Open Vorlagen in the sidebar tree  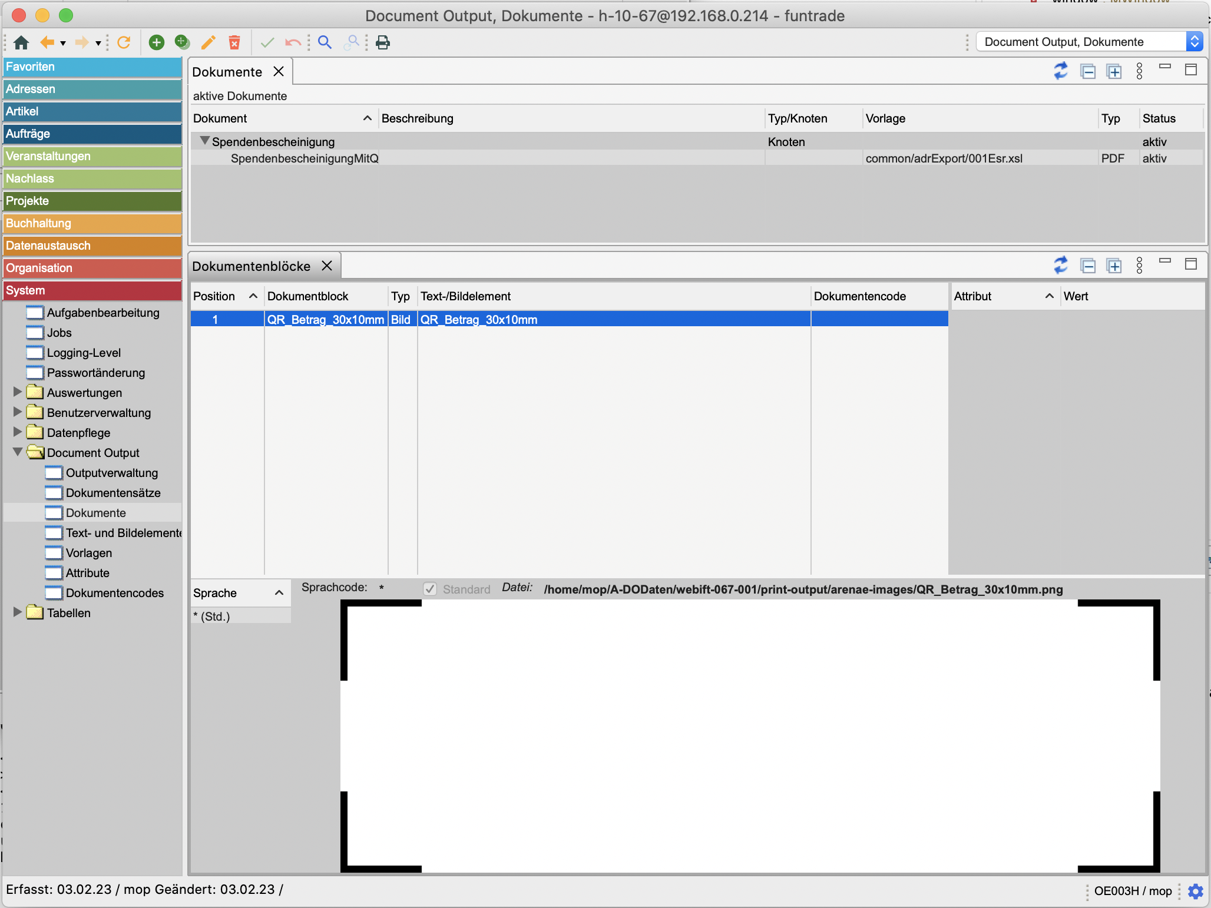(89, 553)
